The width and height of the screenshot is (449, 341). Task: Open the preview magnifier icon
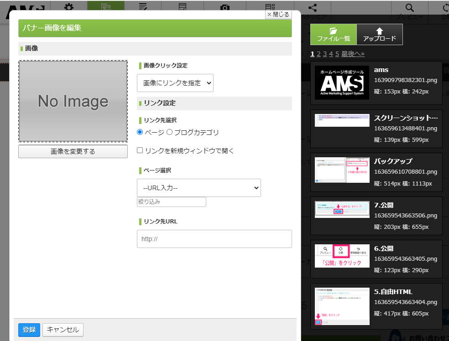[x=410, y=8]
